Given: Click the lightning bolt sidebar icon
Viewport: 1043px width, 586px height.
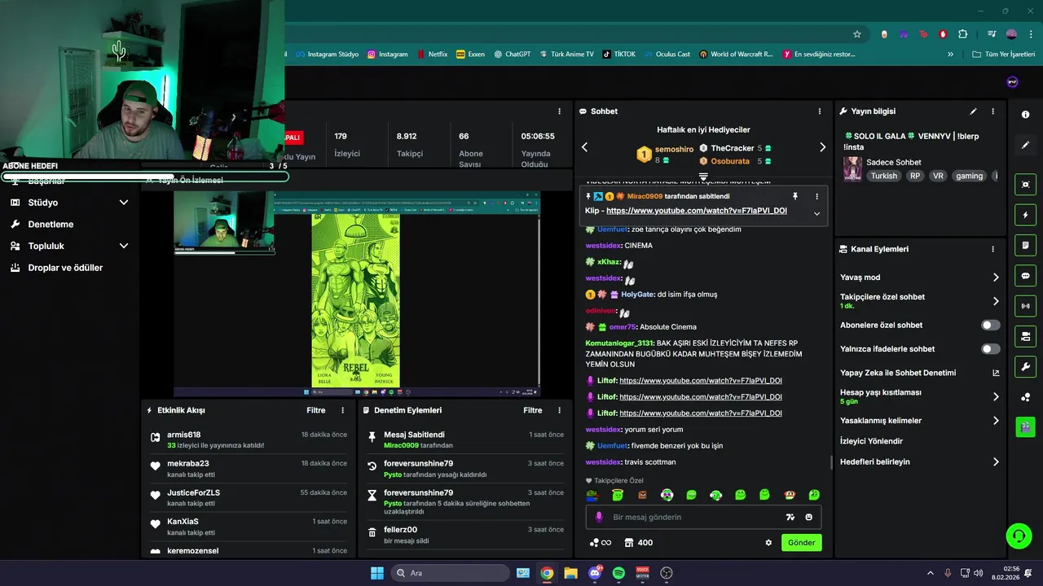Looking at the screenshot, I should pyautogui.click(x=1025, y=215).
